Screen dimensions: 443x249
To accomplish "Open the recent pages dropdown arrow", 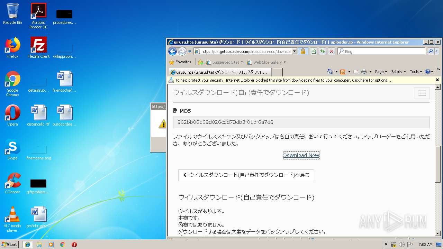I will coord(190,52).
